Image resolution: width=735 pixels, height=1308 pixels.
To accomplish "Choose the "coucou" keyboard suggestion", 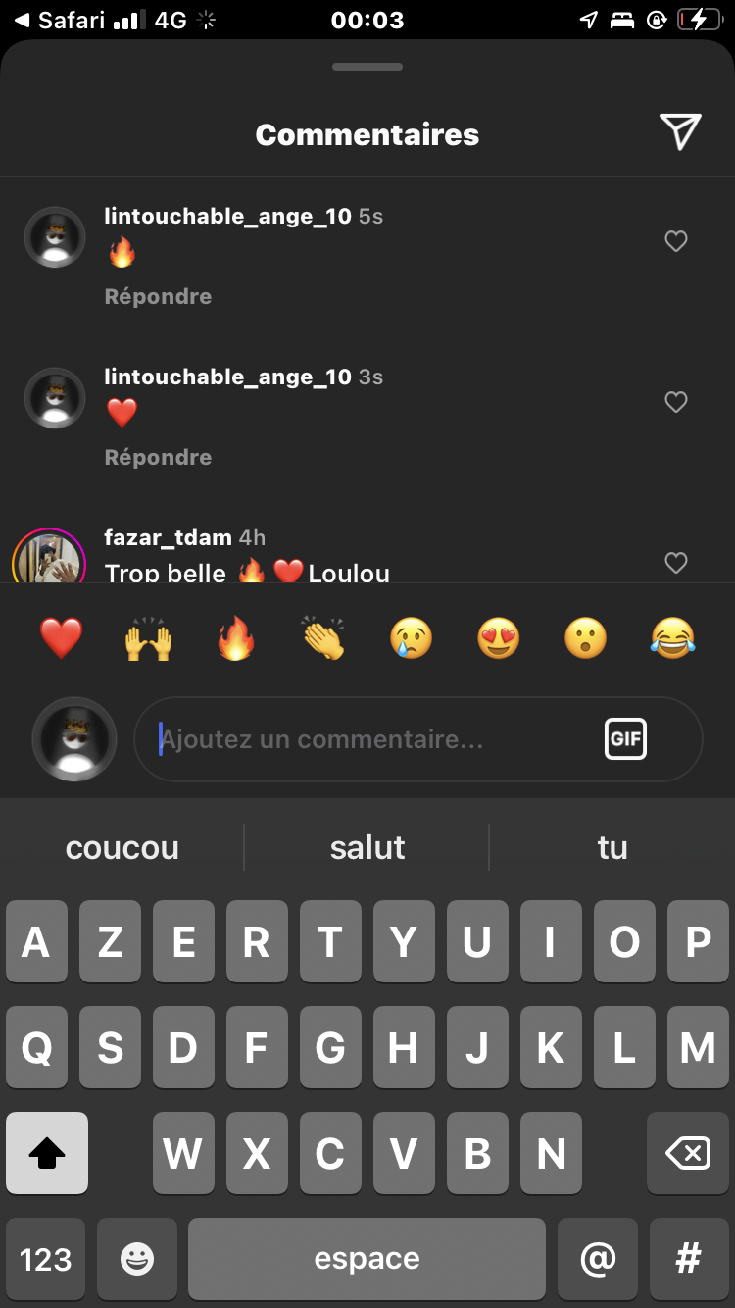I will point(122,847).
